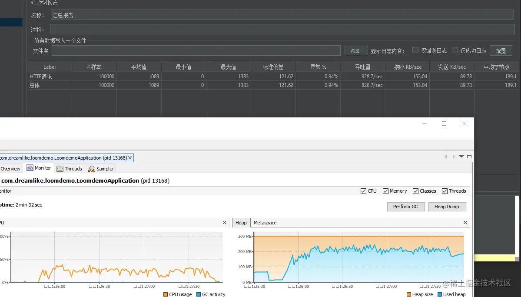
Task: Maximize the VisualVM document panel icon
Action: point(469,156)
